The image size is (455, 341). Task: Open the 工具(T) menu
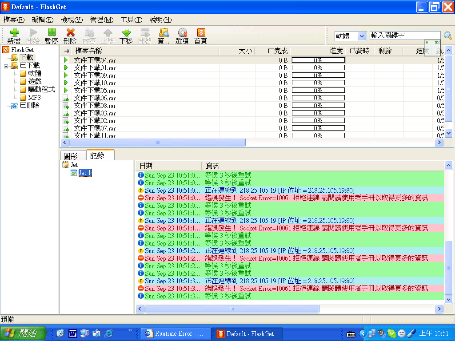(x=131, y=20)
